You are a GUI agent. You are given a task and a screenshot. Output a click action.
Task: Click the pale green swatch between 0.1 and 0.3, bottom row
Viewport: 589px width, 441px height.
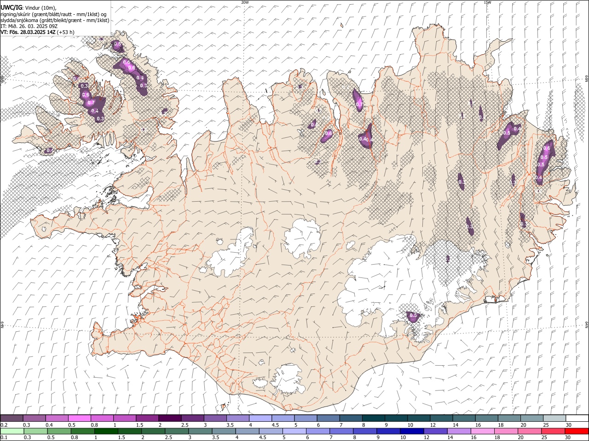click(x=12, y=431)
